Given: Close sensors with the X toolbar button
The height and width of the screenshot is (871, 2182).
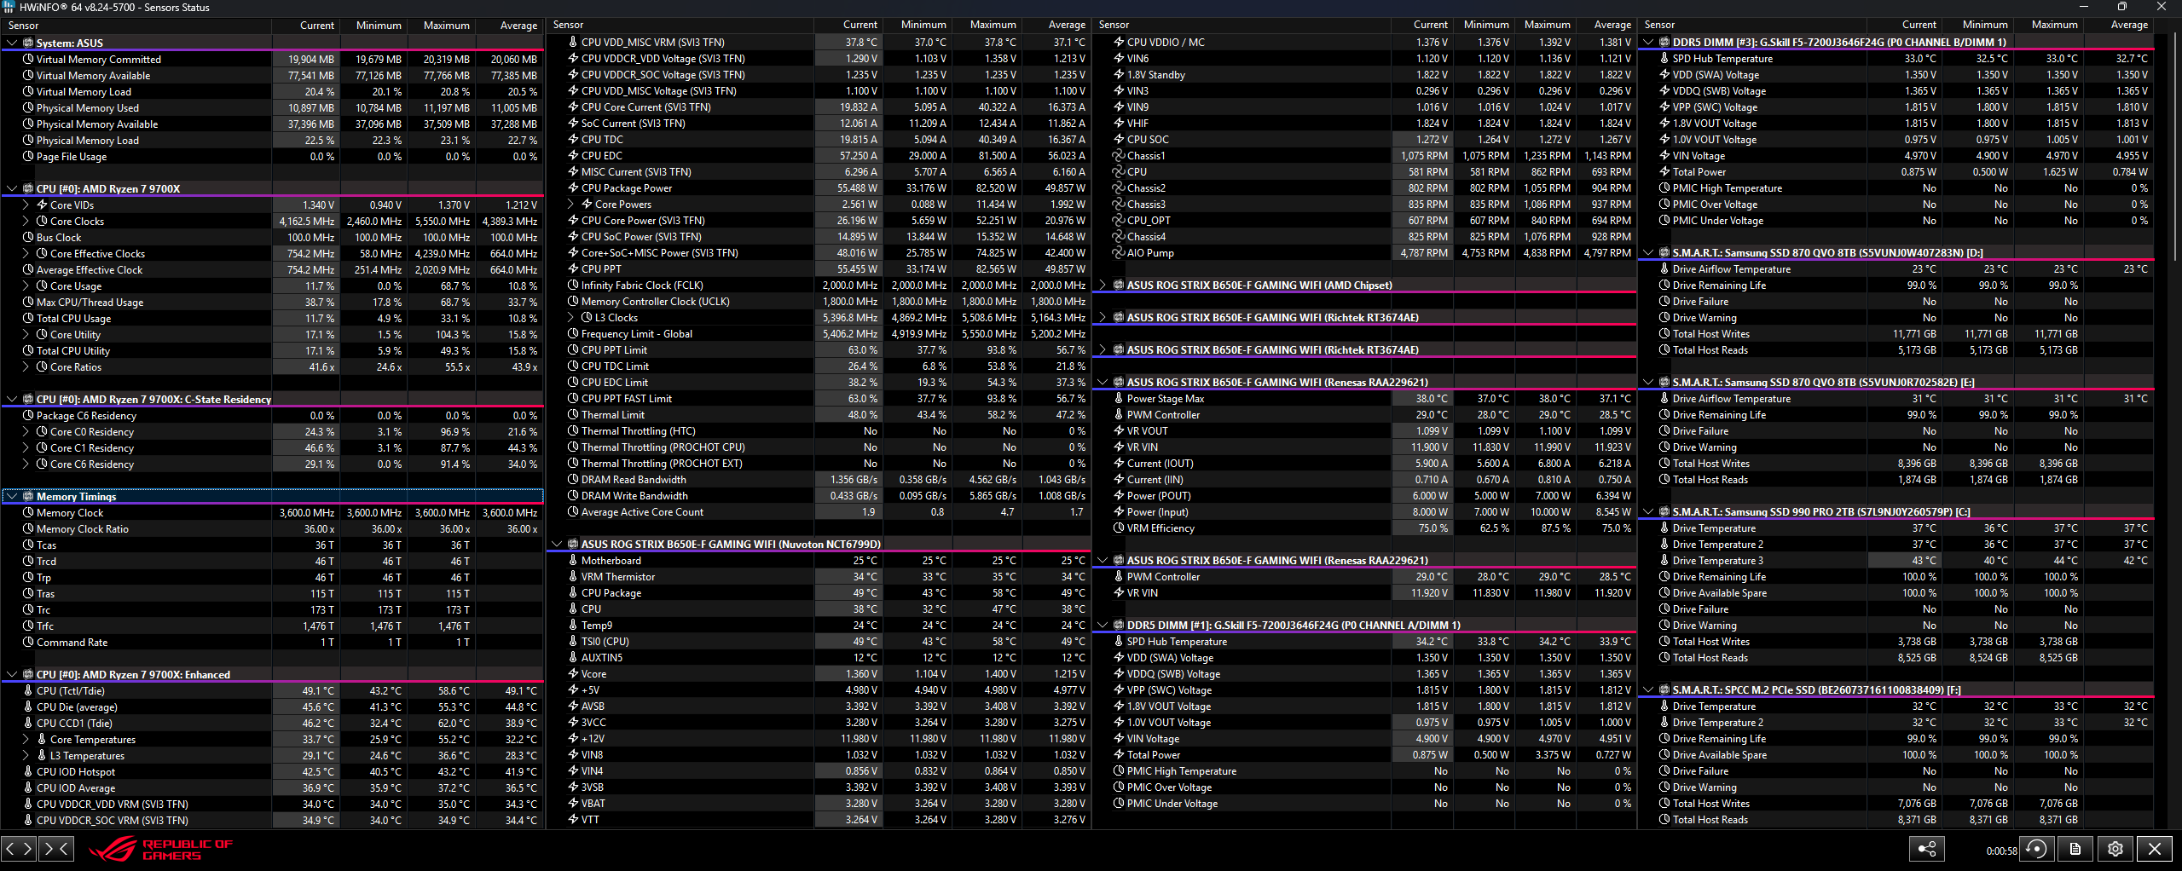Looking at the screenshot, I should 2155,849.
